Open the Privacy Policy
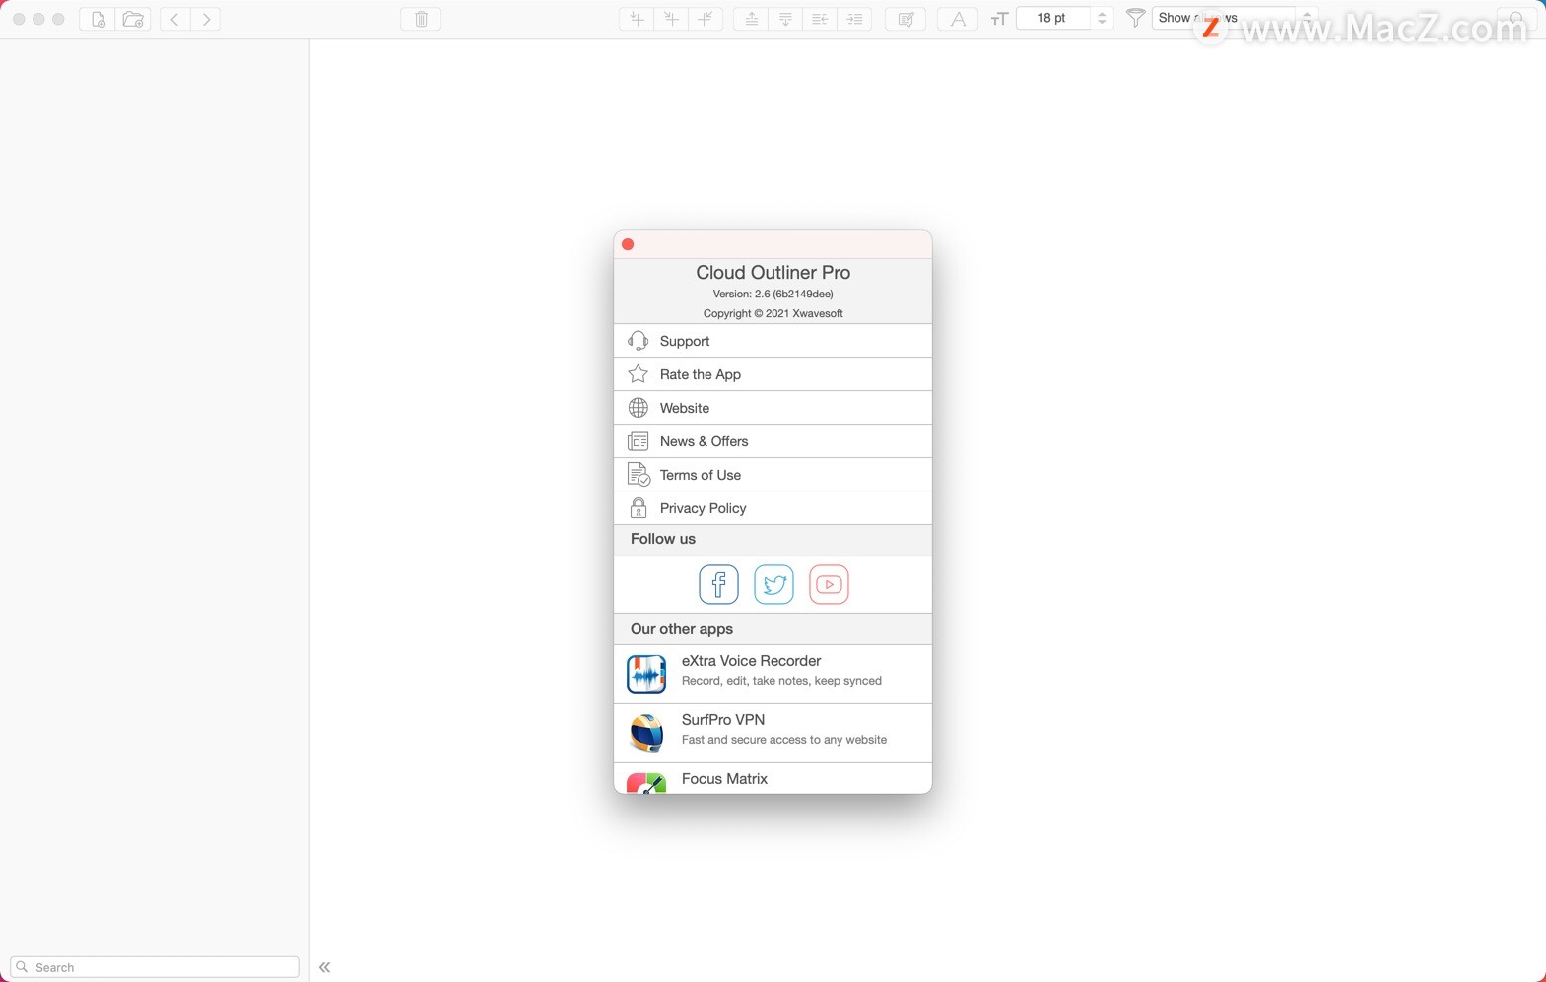Image resolution: width=1546 pixels, height=982 pixels. pos(773,508)
